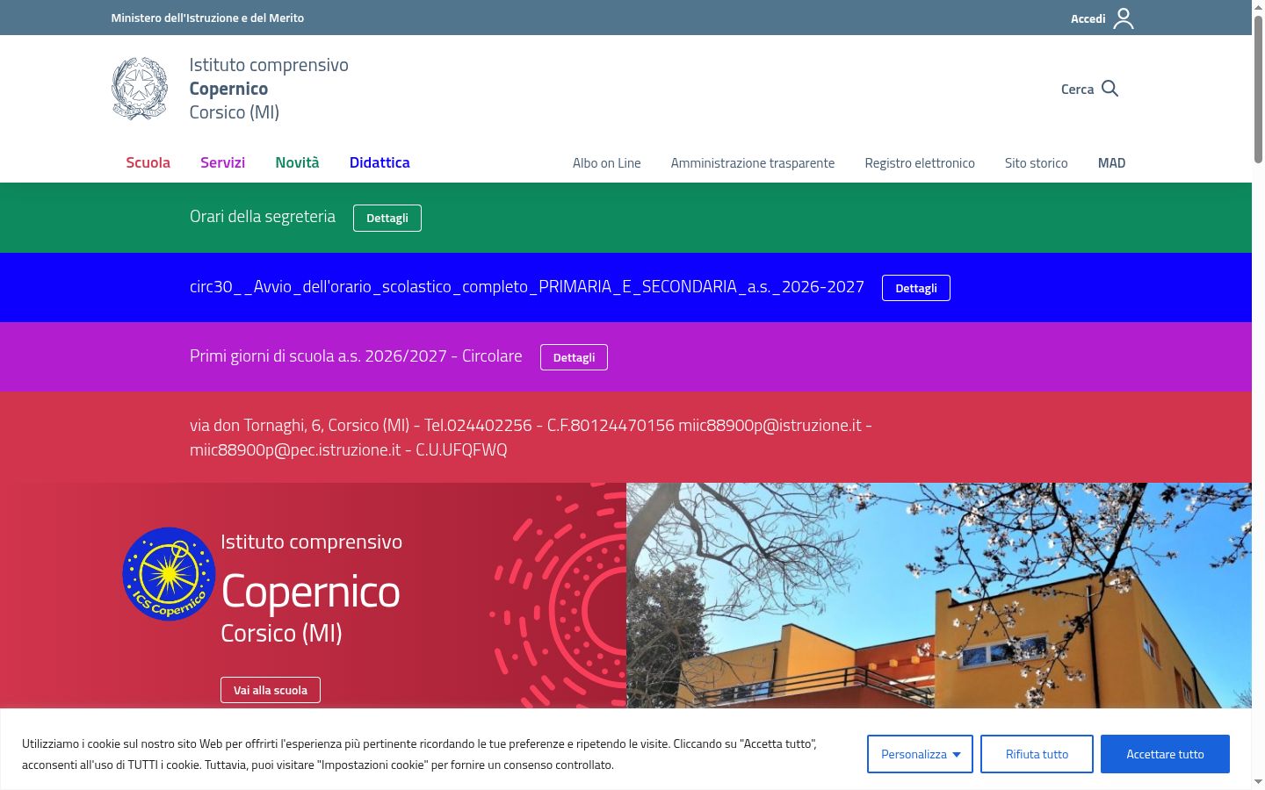
Task: Open the Scuola menu
Action: point(148,162)
